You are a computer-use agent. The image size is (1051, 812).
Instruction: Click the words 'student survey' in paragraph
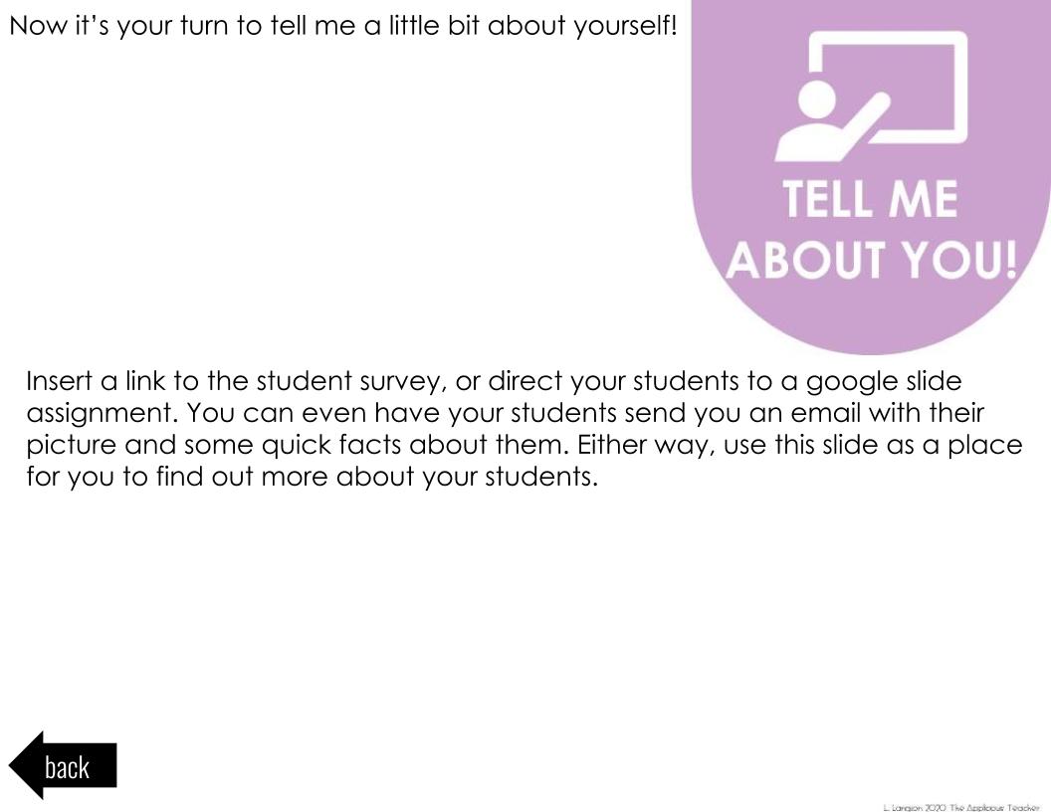point(349,381)
